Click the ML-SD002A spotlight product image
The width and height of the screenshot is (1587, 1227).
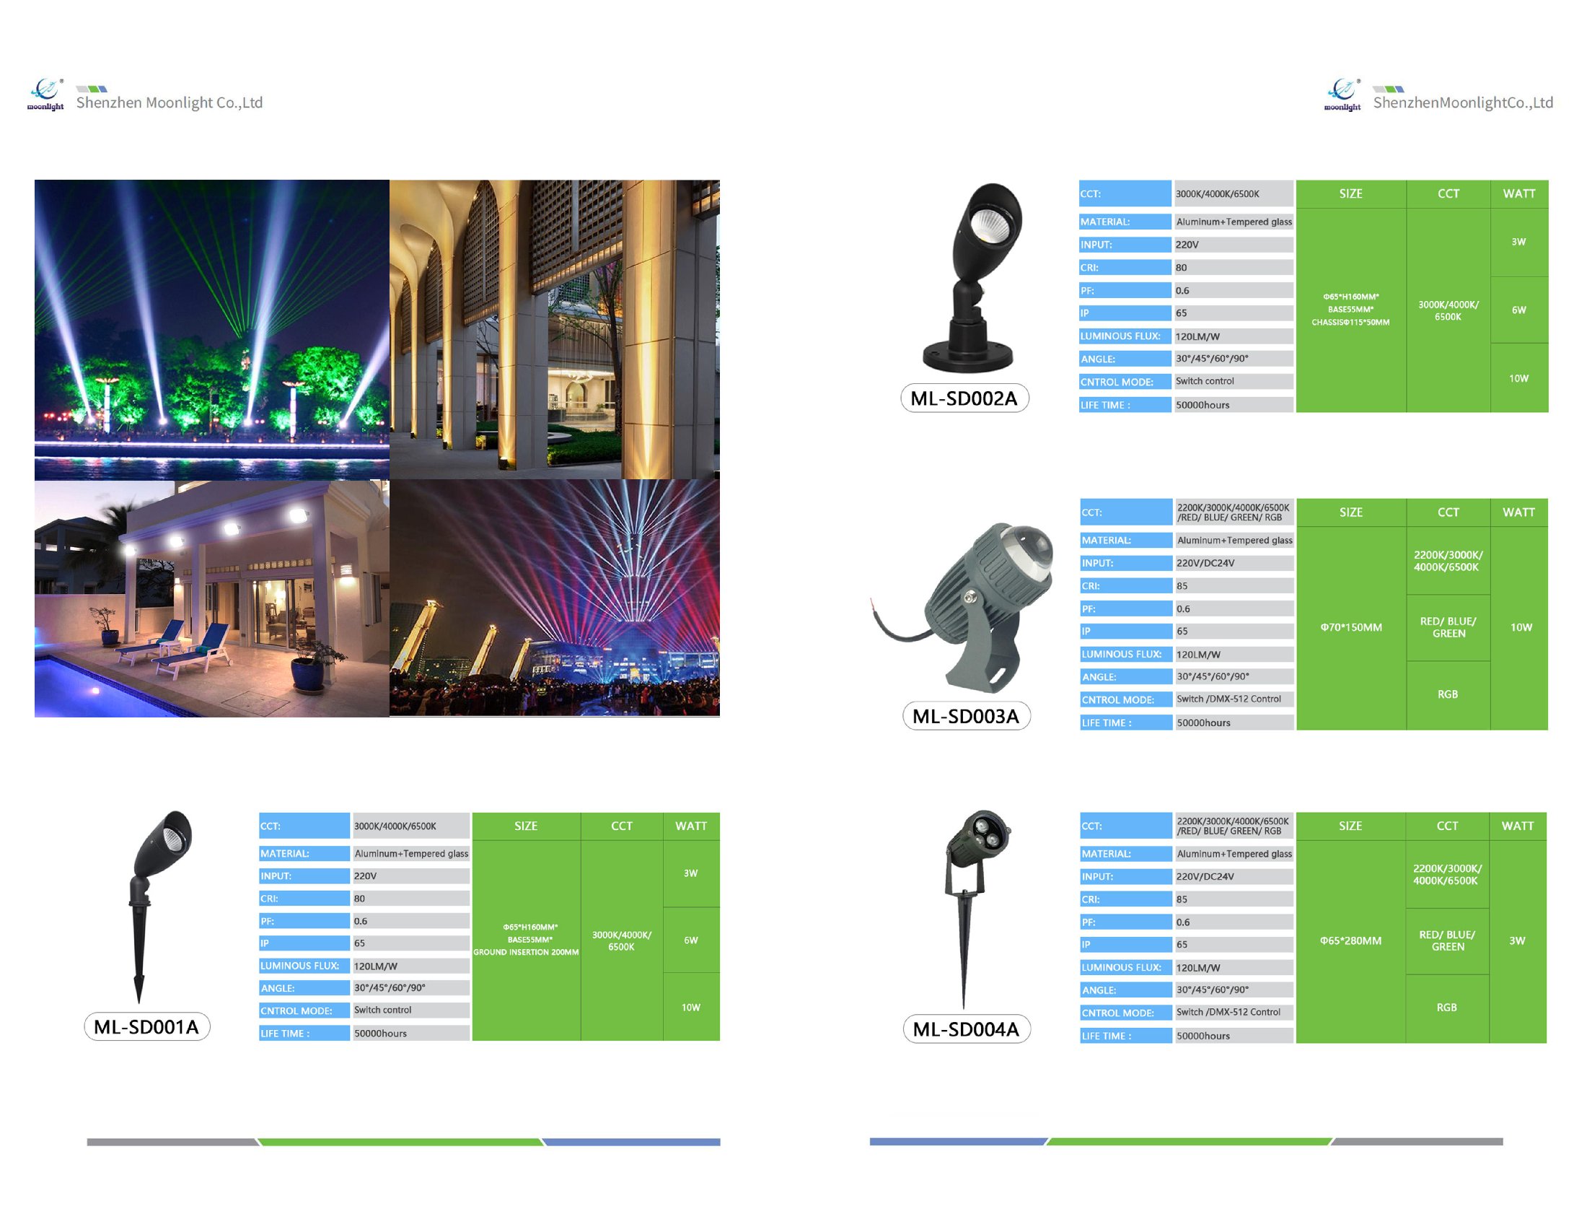(974, 278)
